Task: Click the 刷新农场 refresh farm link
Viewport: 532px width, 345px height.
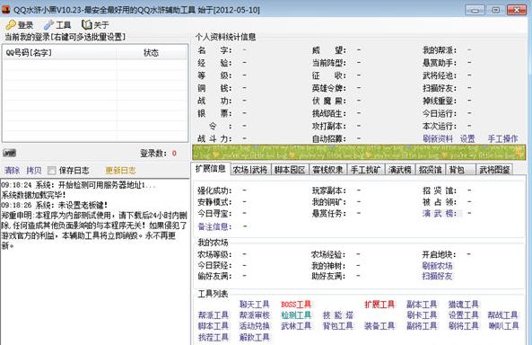Action: click(x=437, y=265)
